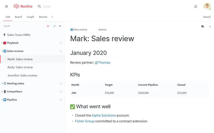Open document more options menu

(210, 27)
